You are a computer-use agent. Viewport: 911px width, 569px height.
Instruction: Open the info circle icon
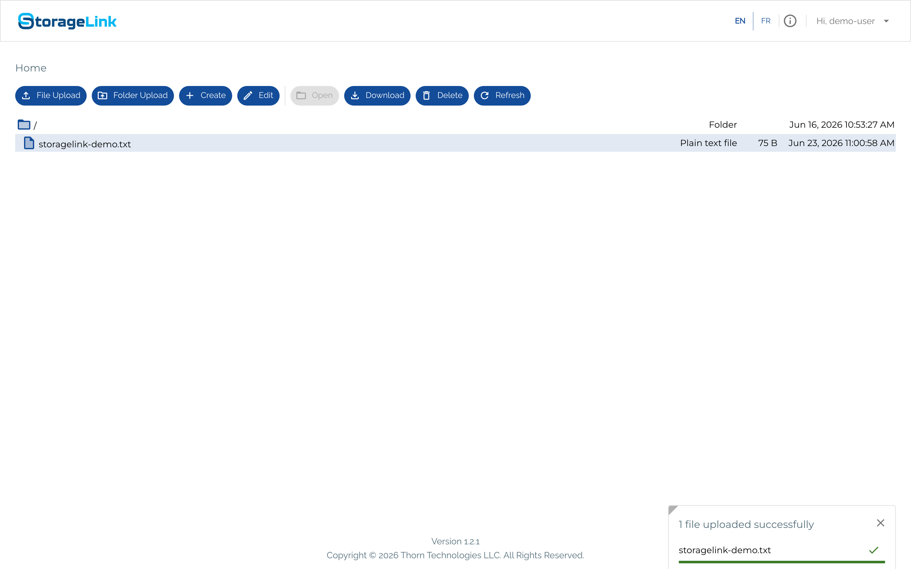[790, 21]
